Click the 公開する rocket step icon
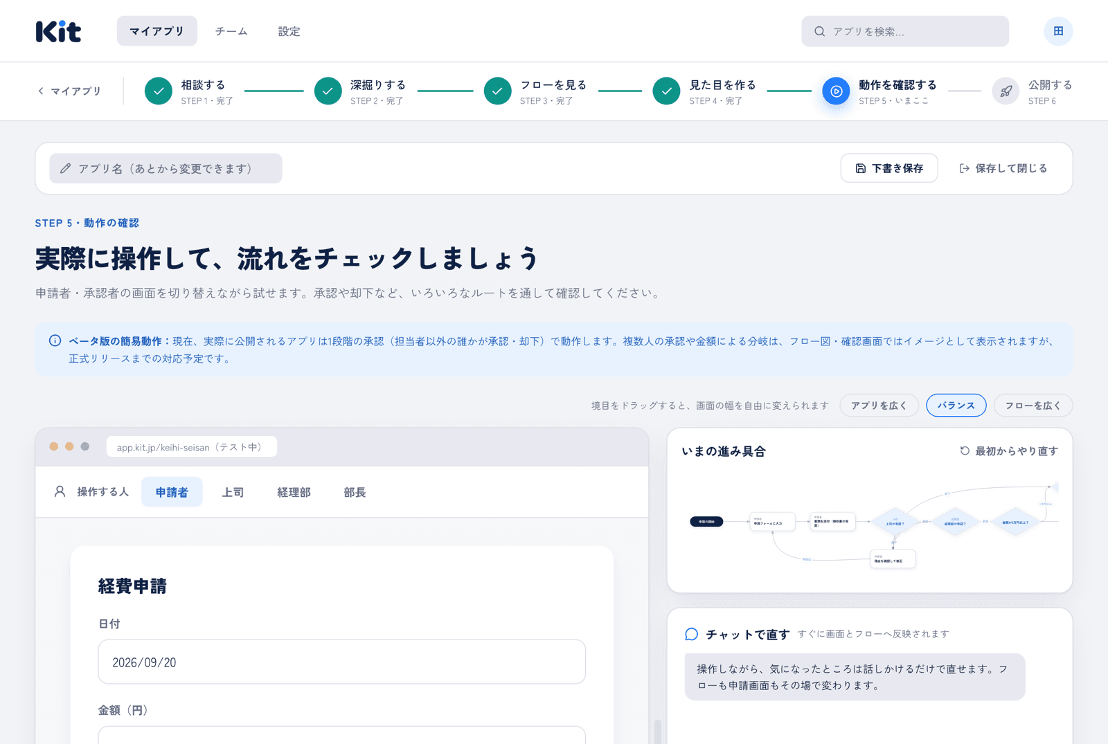This screenshot has height=744, width=1108. coord(1006,91)
